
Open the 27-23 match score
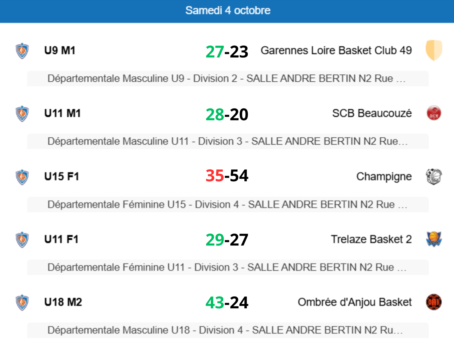click(x=227, y=52)
